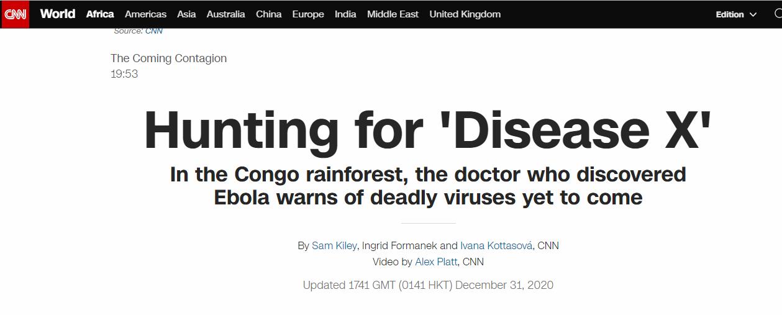Go to the Americas section
782x315 pixels.
click(145, 14)
